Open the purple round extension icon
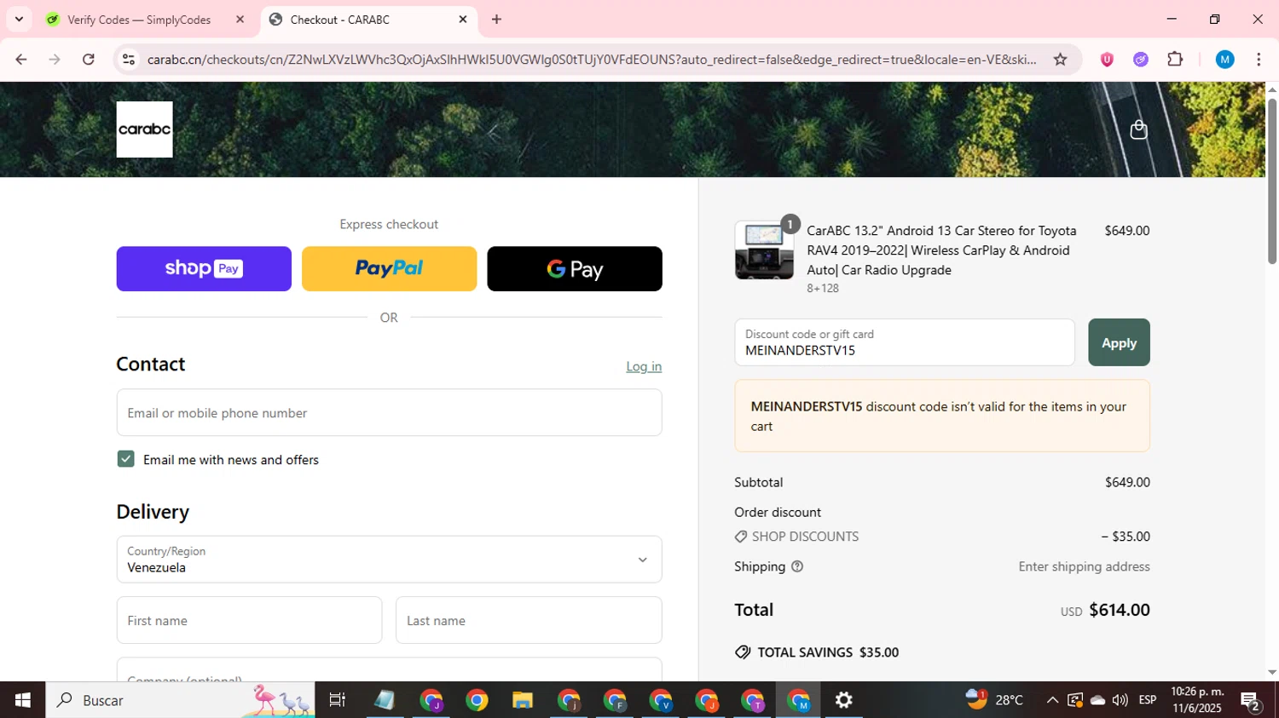Viewport: 1279px width, 718px height. [x=1141, y=60]
